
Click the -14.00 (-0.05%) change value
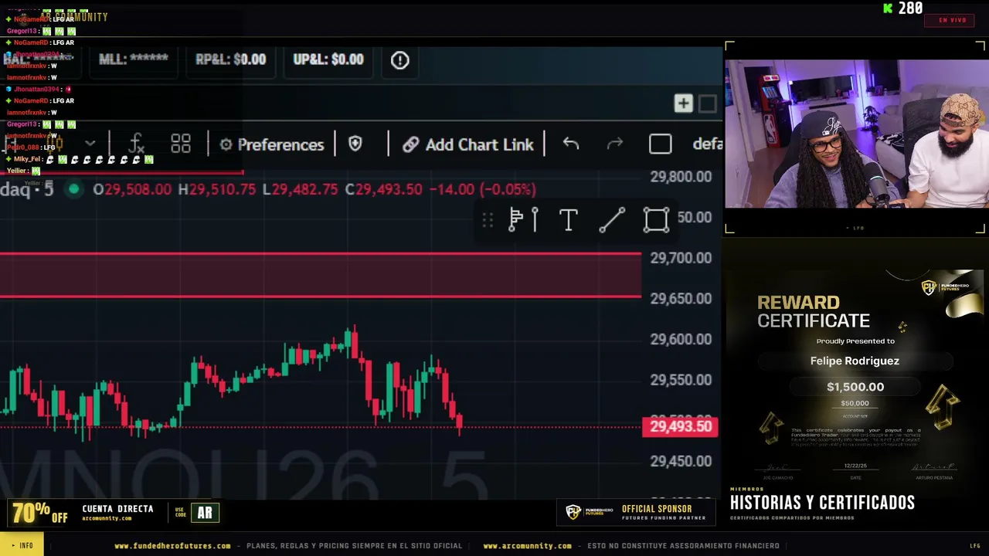(x=482, y=189)
